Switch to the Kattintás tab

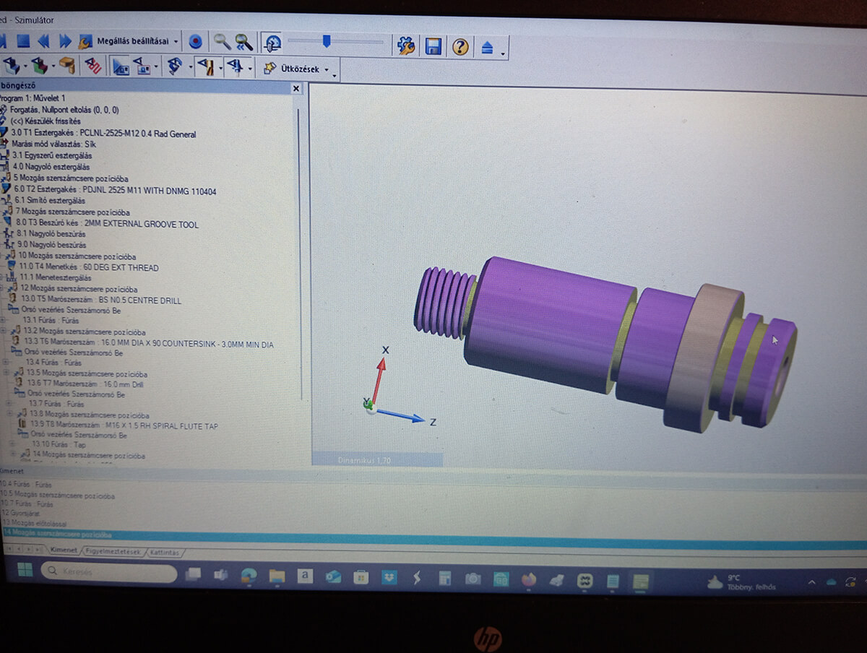165,553
